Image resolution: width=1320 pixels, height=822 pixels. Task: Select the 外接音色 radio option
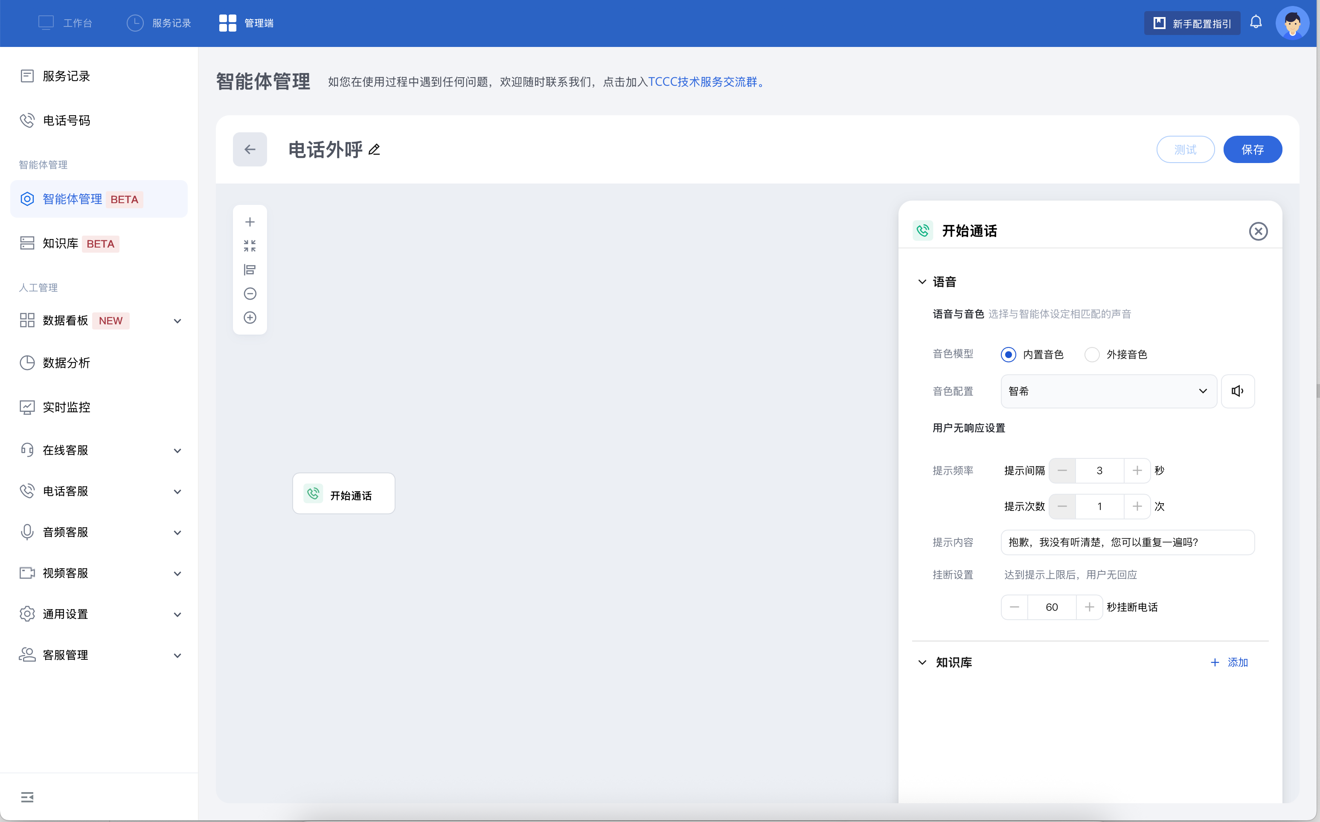(1092, 355)
